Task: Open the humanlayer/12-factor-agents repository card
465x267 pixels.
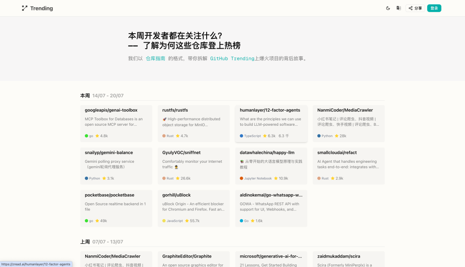Action: coord(271,123)
